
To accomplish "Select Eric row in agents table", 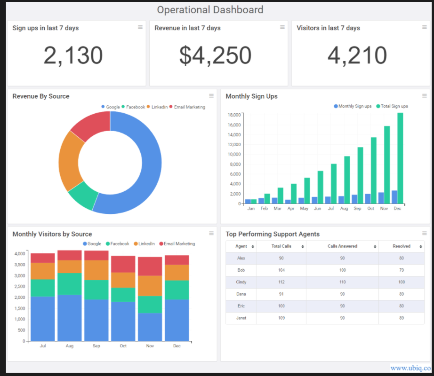I will click(325, 306).
